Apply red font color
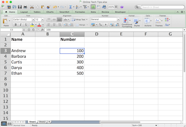The image size is (186, 127). coord(39,25)
